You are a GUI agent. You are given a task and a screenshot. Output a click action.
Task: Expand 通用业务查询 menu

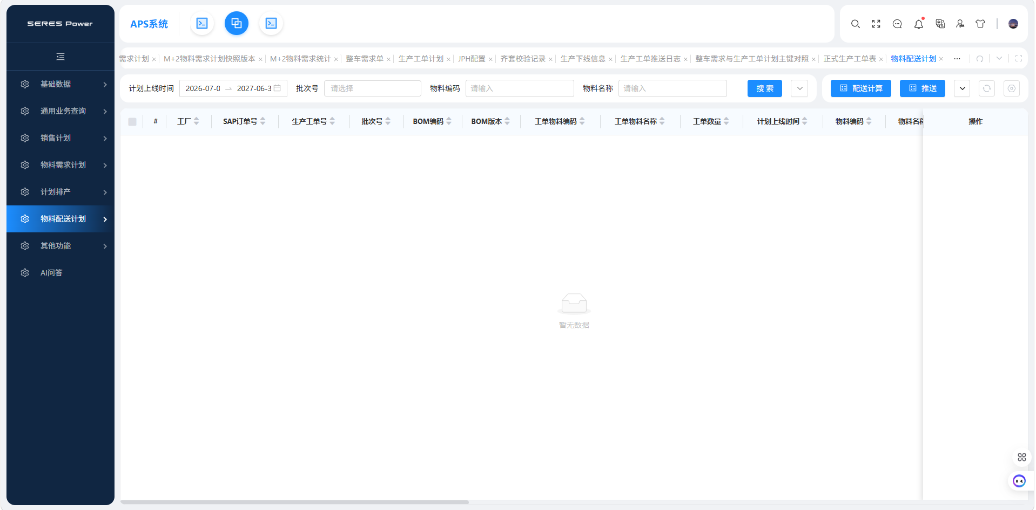[60, 111]
